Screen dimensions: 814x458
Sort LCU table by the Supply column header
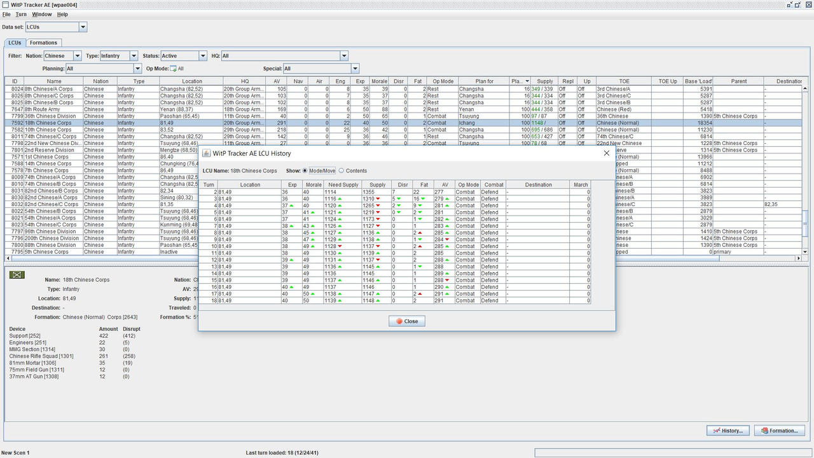[x=544, y=81]
